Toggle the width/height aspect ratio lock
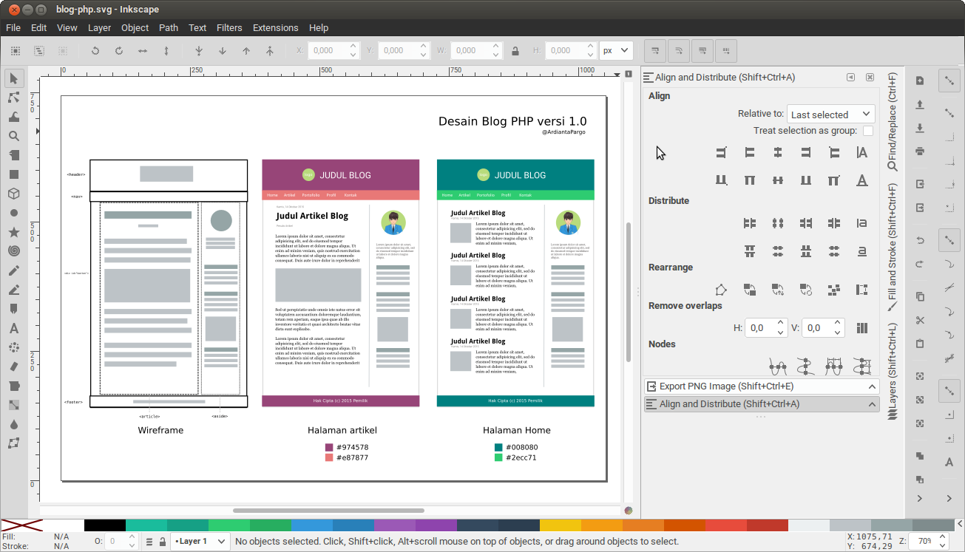Image resolution: width=965 pixels, height=552 pixels. [x=515, y=50]
